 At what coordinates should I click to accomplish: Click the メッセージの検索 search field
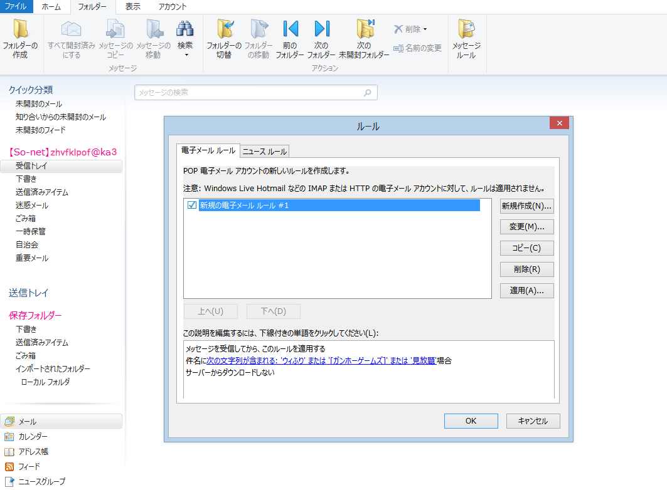(255, 93)
